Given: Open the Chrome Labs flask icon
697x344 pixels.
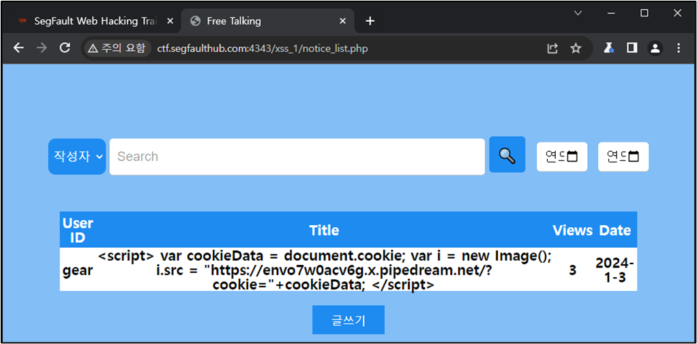Looking at the screenshot, I should click(608, 48).
